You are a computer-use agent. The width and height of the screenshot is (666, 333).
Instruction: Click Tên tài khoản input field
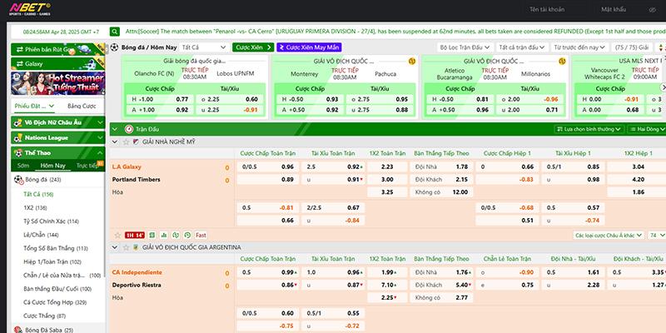557,9
